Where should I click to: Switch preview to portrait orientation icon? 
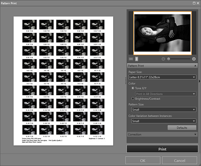(137, 59)
